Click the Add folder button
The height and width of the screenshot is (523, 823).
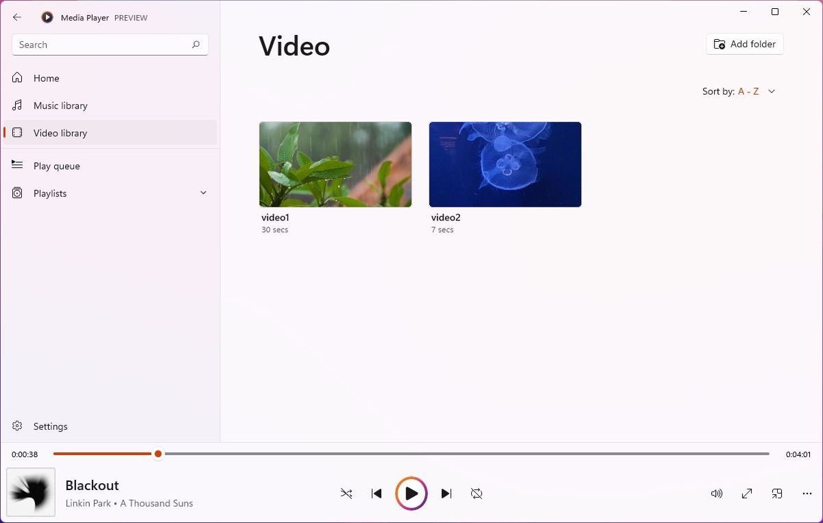pos(744,44)
